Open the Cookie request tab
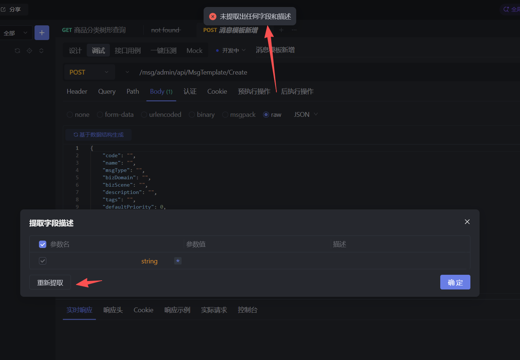This screenshot has height=360, width=520. 217,91
